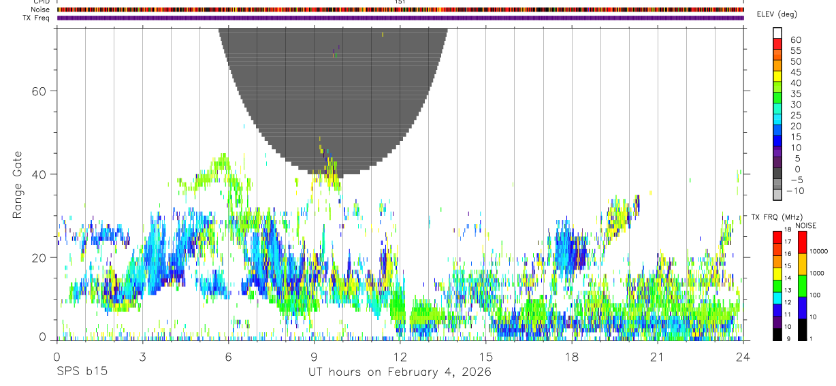The image size is (836, 386).
Task: Click the CPID label at top left
Action: coord(40,2)
